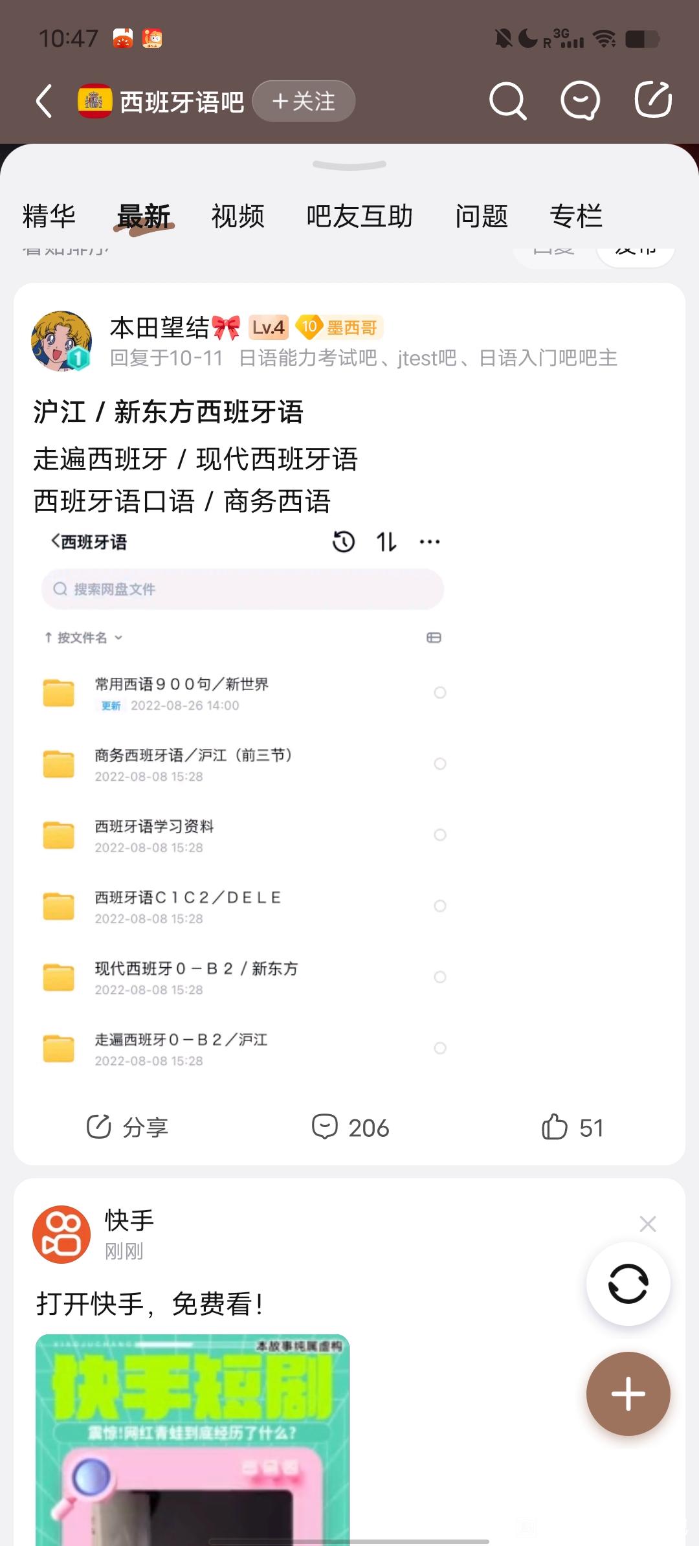This screenshot has height=1546, width=699.
Task: Like the post with thumbs-up icon
Action: point(571,1128)
